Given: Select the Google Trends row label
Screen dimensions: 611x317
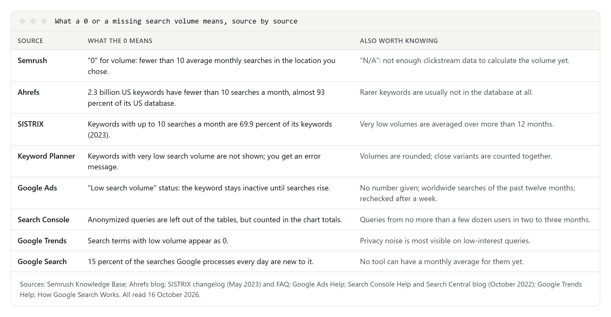Looking at the screenshot, I should (x=42, y=241).
